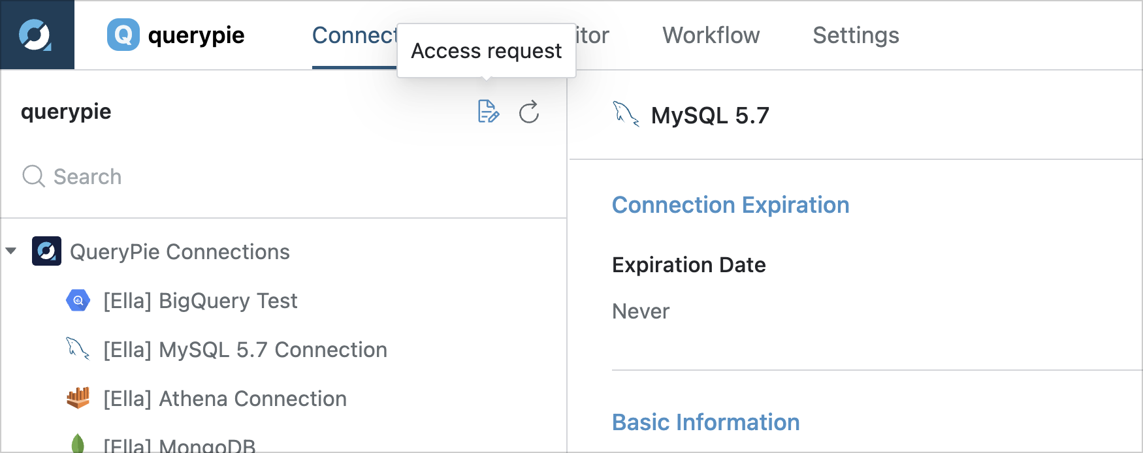Open the Access request icon
The height and width of the screenshot is (453, 1143).
pyautogui.click(x=489, y=112)
